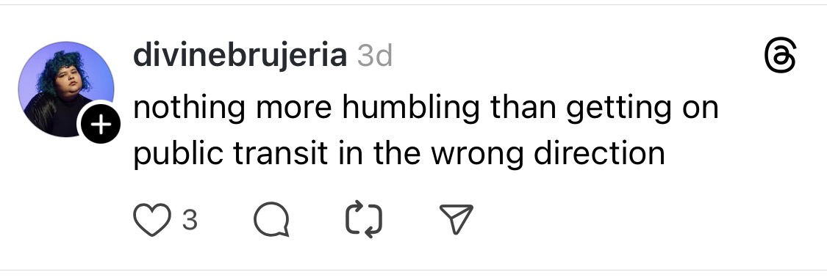This screenshot has height=280, width=827.
Task: Click the 3d timestamp
Action: (x=375, y=55)
